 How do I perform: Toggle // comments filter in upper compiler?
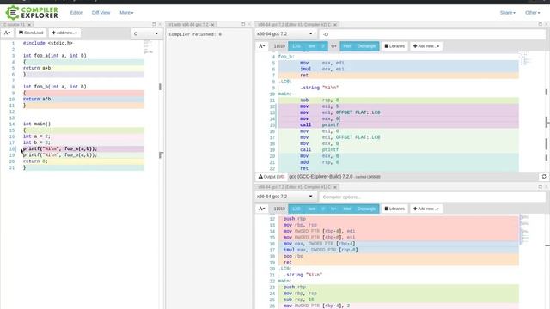(323, 46)
